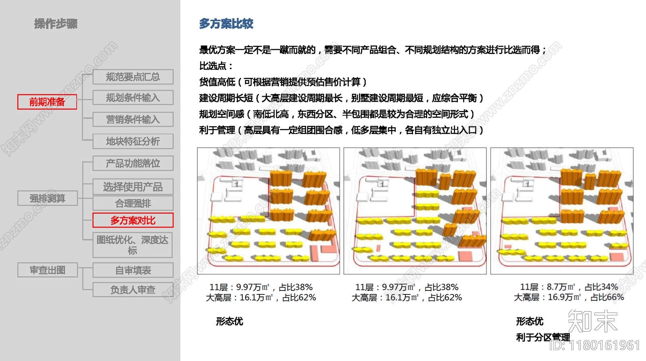
Task: Open the 规范要点汇总 item
Action: [133, 77]
